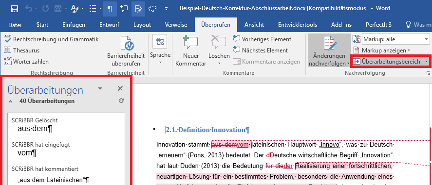Open Überarbeitungen pane options dropdown

(x=100, y=88)
